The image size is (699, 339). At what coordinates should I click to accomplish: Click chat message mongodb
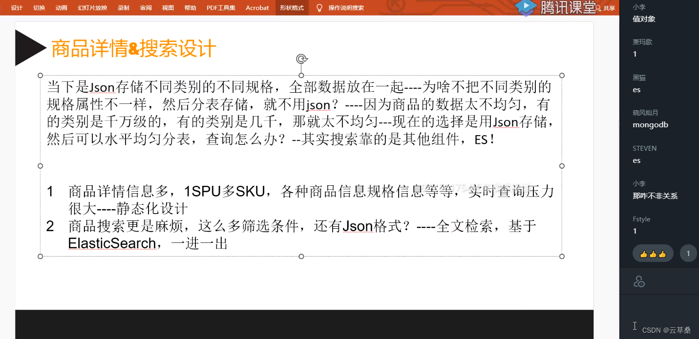tap(650, 125)
